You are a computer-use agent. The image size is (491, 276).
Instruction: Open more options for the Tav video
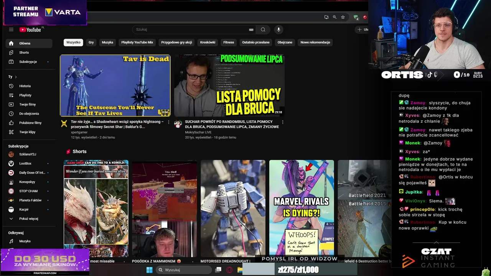(x=168, y=122)
